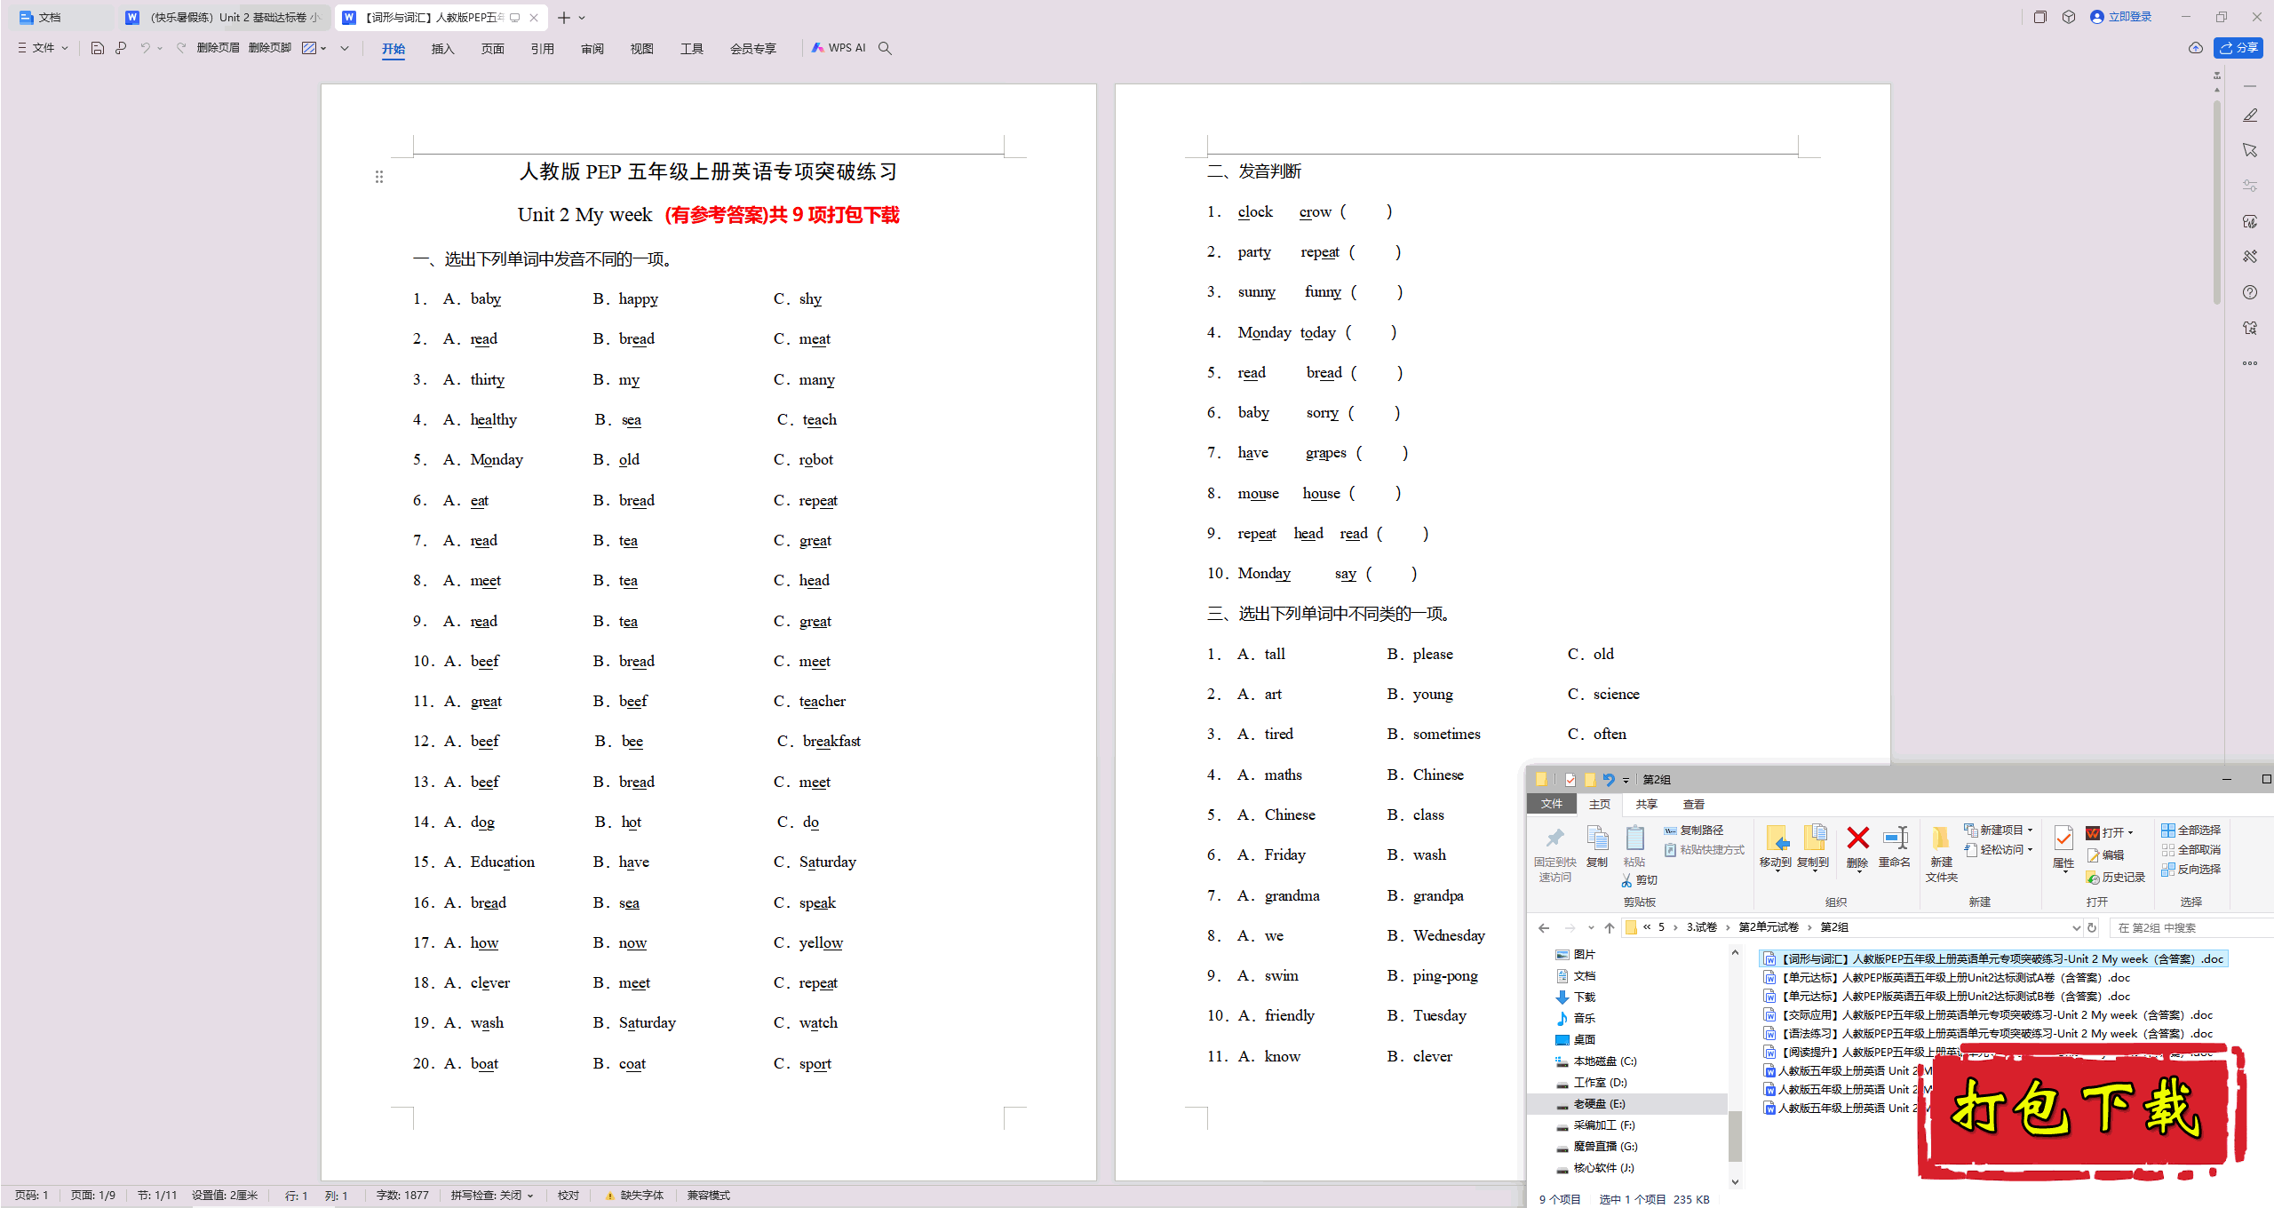Click the print preview icon beside Save

tap(121, 48)
